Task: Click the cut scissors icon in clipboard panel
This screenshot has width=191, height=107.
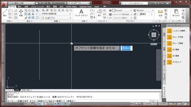Action: coord(183,10)
